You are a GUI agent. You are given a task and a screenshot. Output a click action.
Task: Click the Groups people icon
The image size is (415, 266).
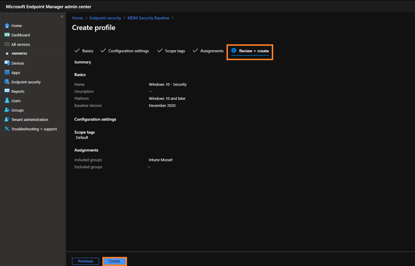coord(7,110)
